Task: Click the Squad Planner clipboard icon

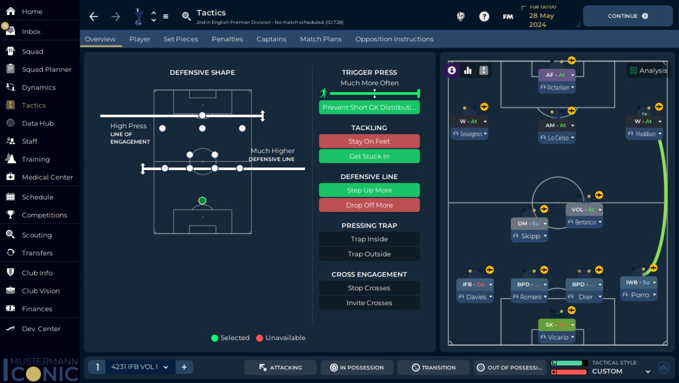Action: [10, 69]
